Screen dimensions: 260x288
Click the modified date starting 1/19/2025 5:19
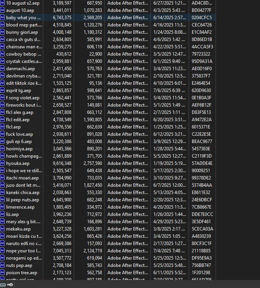pyautogui.click(x=169, y=163)
